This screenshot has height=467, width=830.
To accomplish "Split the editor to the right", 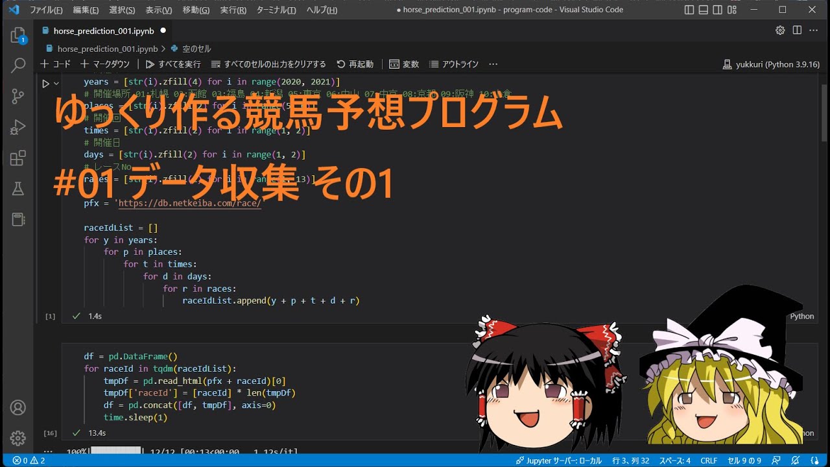I will click(797, 30).
